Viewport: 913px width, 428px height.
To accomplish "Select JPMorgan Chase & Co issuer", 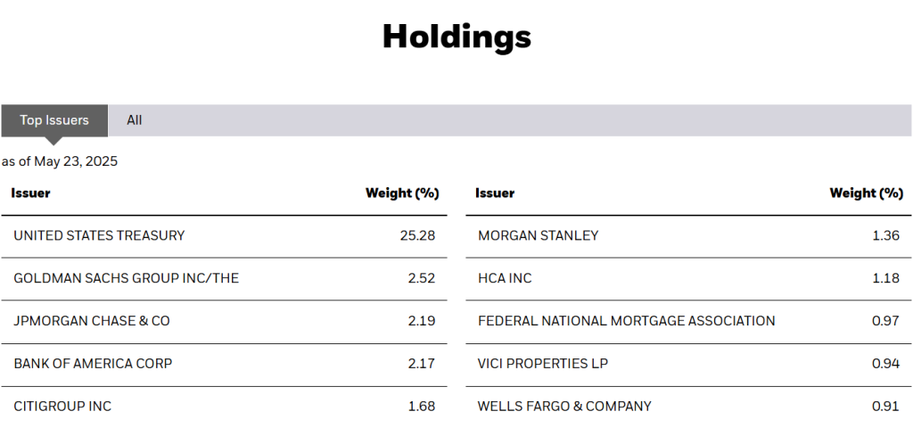I will tap(92, 321).
